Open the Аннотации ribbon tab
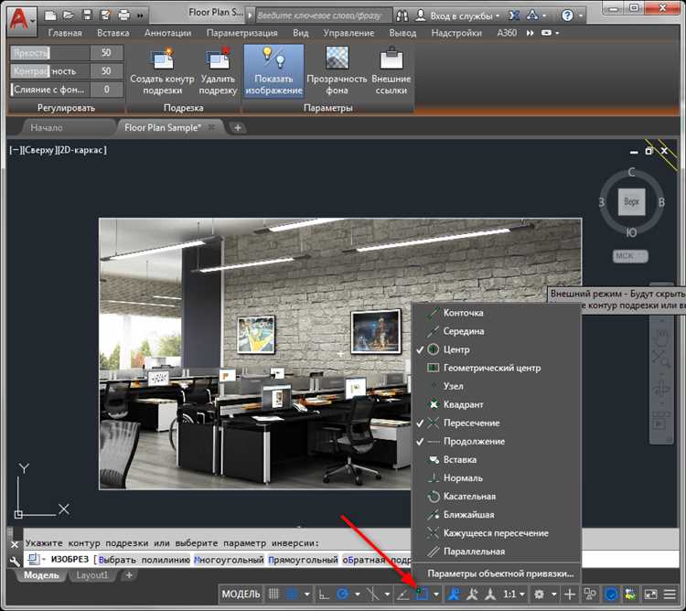This screenshot has height=611, width=686. point(167,33)
